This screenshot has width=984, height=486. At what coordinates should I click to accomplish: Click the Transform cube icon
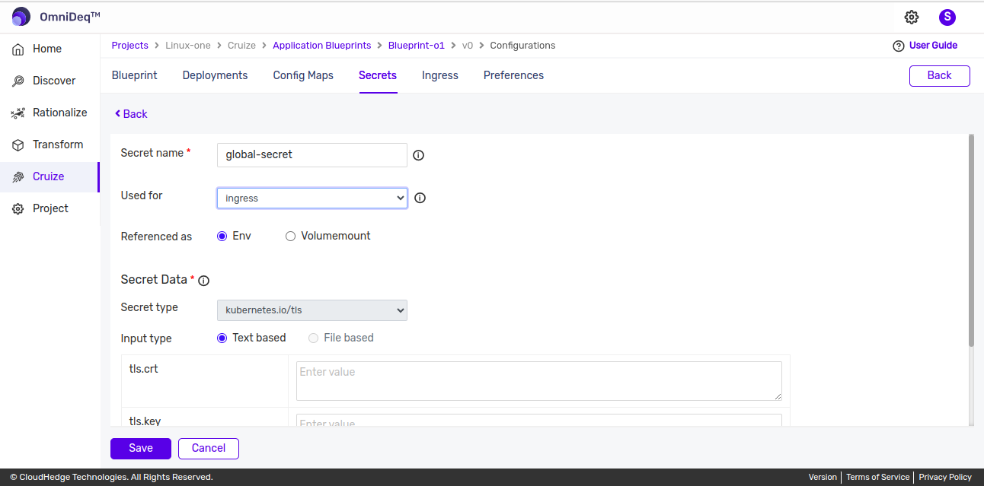(18, 145)
